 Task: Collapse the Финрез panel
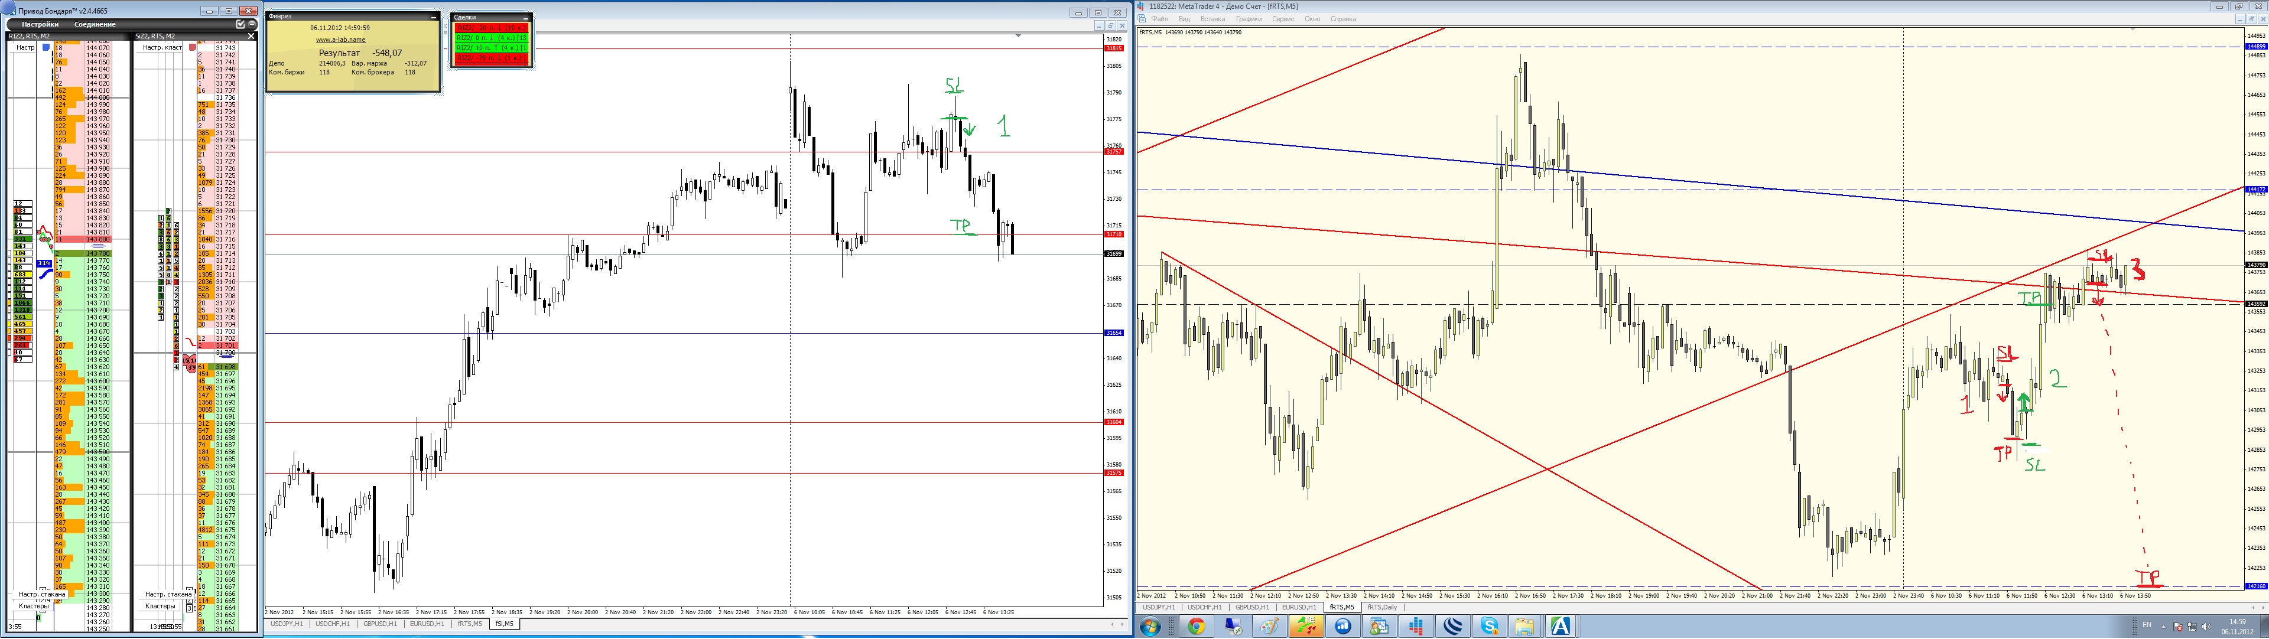coord(433,17)
